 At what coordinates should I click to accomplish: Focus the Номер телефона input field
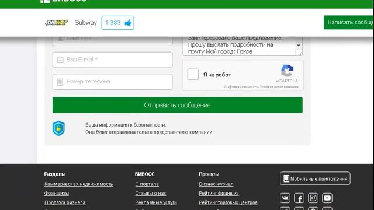coord(112,82)
